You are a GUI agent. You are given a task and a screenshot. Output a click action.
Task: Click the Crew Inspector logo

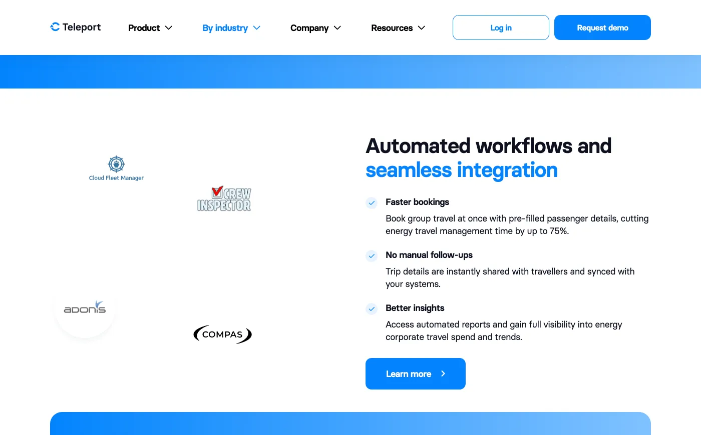[224, 199]
